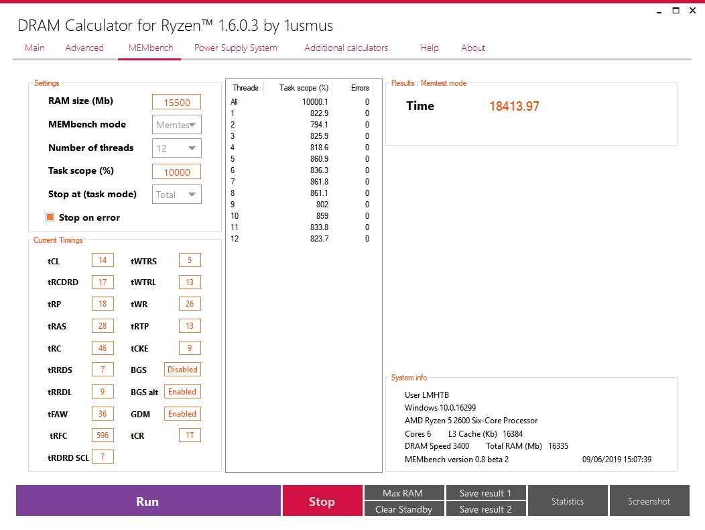This screenshot has height=530, width=705.
Task: Select thread 9 row with 802
Action: 300,205
